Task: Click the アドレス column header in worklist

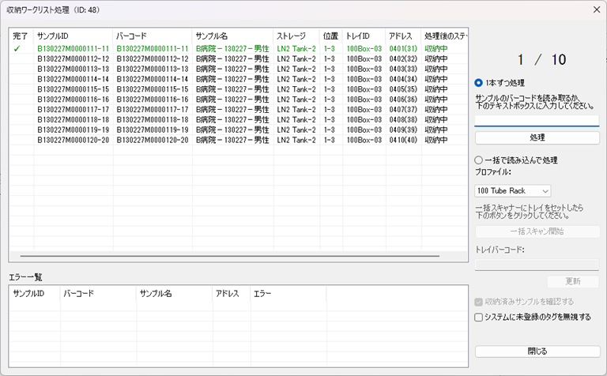Action: (402, 36)
